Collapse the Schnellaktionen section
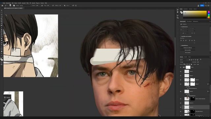The height and width of the screenshot is (119, 211). pyautogui.click(x=180, y=46)
